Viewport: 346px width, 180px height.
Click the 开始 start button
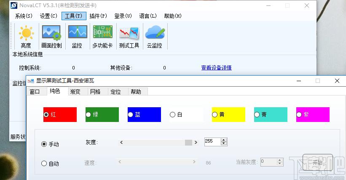click(317, 163)
